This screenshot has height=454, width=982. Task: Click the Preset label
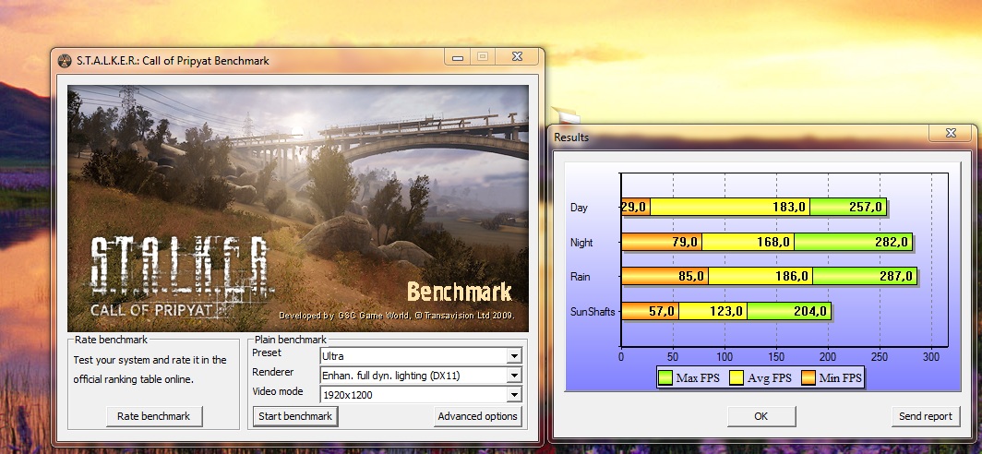[267, 352]
